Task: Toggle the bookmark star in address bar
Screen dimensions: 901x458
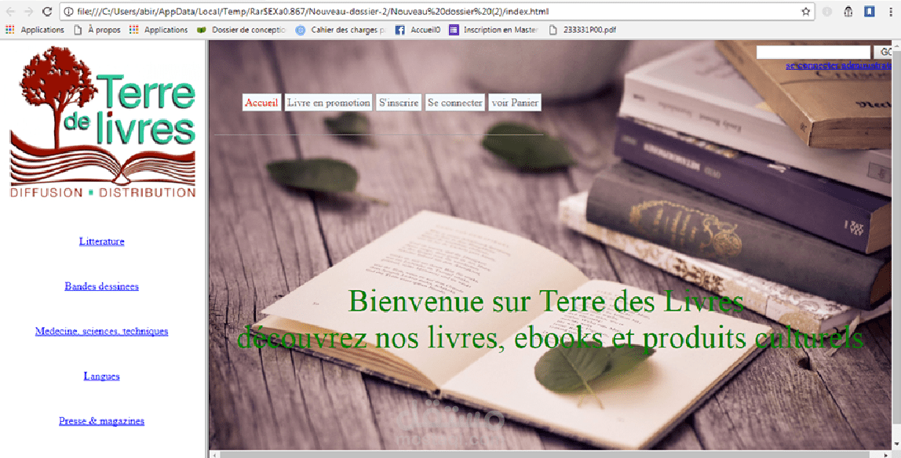Action: (806, 12)
